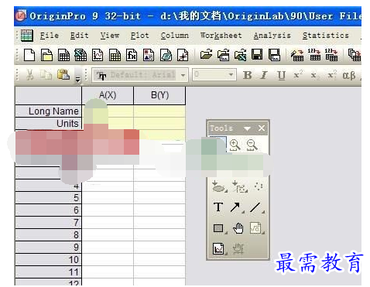This screenshot has height=287, width=370.
Task: Click the Save Project floppy icon
Action: [x=257, y=55]
